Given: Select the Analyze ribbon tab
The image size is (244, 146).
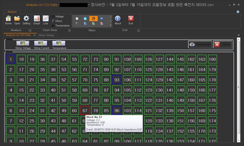Looking at the screenshot, I should [12, 12].
